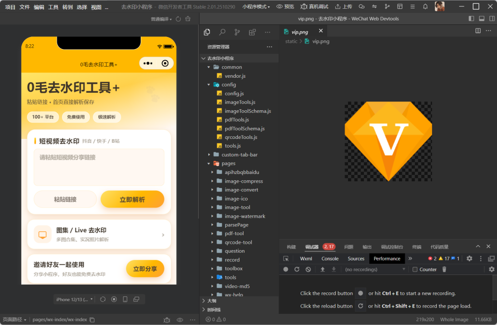Viewport: 497px width, 325px height.
Task: Clear recordings with the trash icon
Action: [445, 270]
